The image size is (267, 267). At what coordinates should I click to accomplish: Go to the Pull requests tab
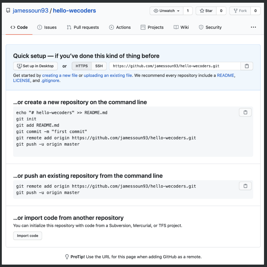point(83,27)
